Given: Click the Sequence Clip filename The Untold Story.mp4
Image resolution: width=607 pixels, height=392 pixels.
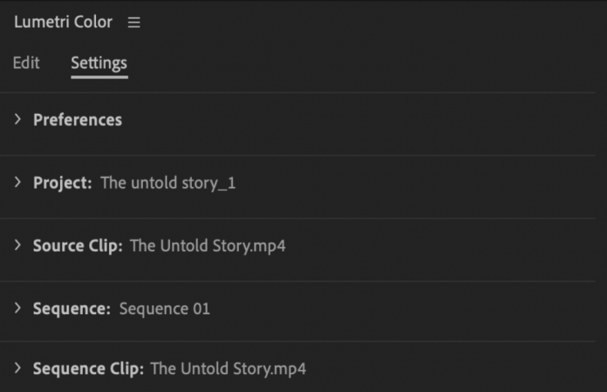Looking at the screenshot, I should point(228,369).
